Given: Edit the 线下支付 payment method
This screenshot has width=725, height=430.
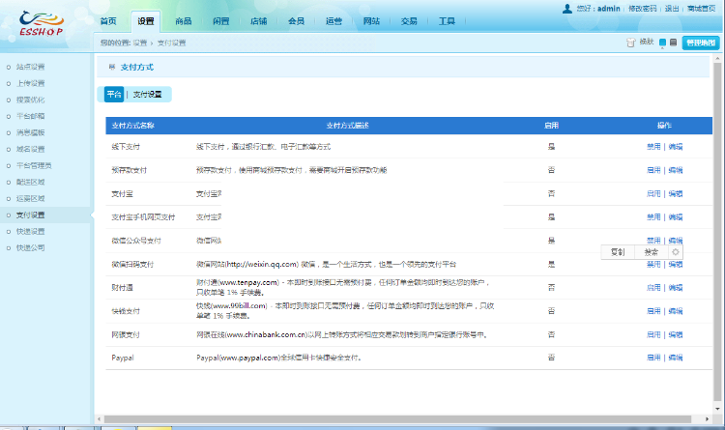Looking at the screenshot, I should 676,147.
